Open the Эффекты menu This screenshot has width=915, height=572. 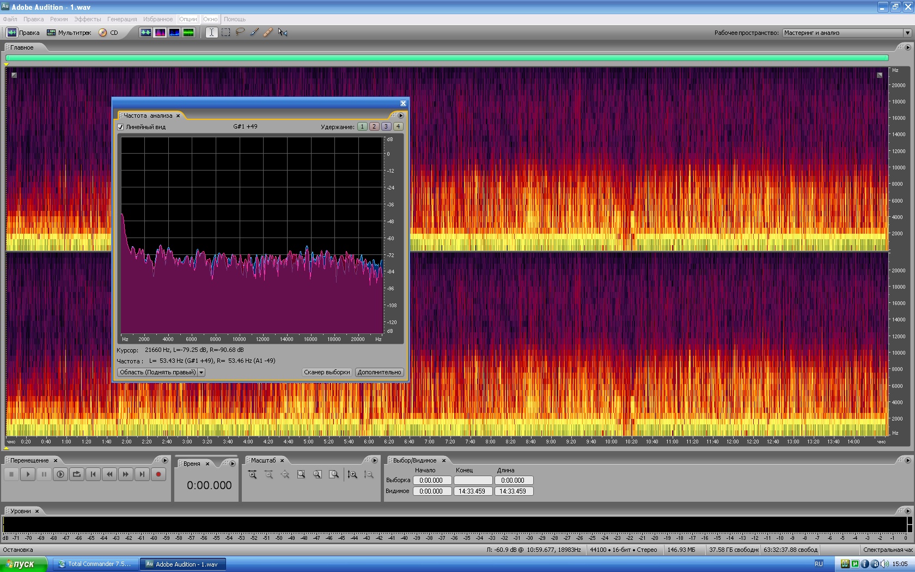[x=87, y=19]
